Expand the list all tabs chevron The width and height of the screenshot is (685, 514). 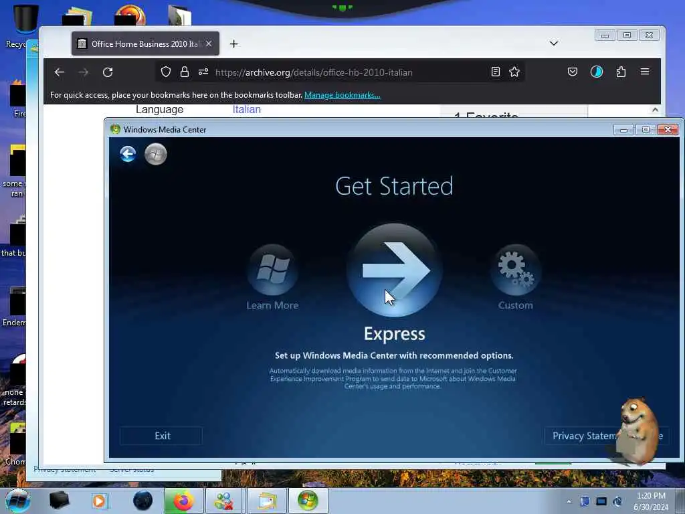tap(554, 44)
